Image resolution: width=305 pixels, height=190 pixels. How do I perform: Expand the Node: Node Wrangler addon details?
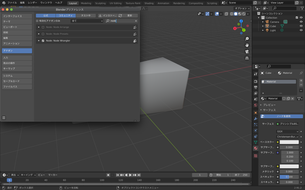[x=39, y=41]
